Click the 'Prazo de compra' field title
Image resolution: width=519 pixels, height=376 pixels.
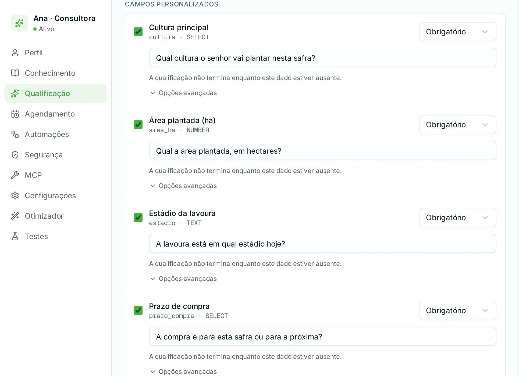point(179,306)
